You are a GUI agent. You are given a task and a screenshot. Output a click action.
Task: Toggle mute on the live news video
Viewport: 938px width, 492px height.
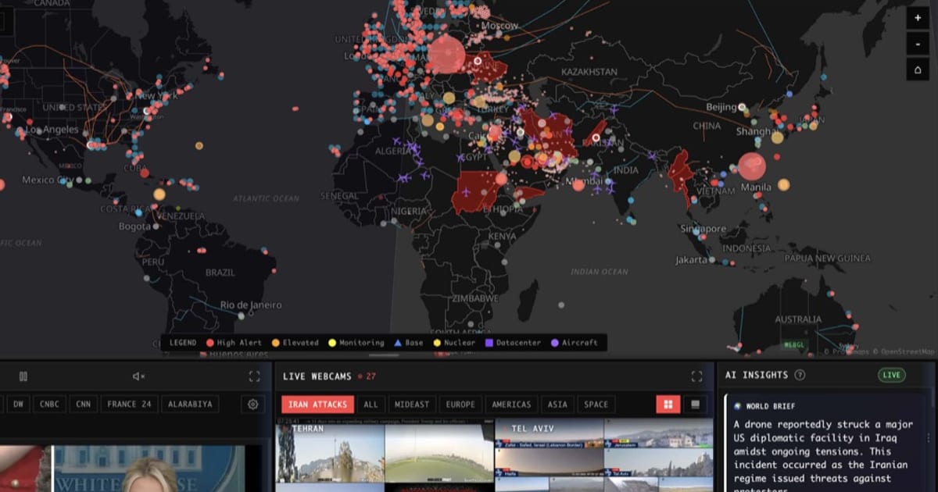[138, 376]
